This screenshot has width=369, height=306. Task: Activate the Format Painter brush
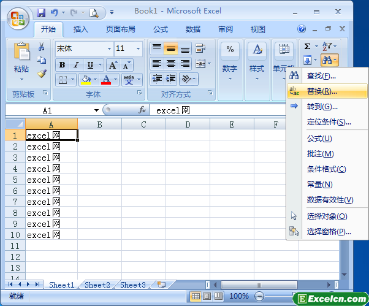[x=42, y=74]
